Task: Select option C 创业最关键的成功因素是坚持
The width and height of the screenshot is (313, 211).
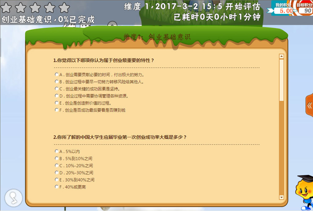Action: tap(57, 89)
